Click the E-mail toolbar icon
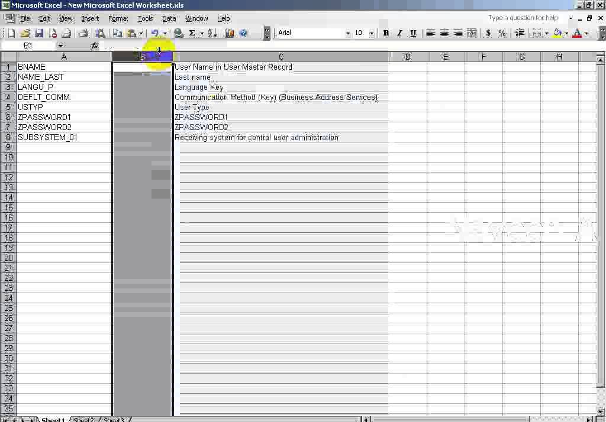606x422 pixels. click(x=66, y=33)
